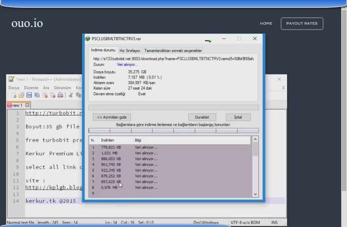The image size is (347, 227).
Task: Select connection row 2 showing 1,021 MB
Action: [170, 153]
